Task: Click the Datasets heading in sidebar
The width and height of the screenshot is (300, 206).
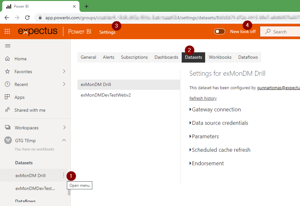Action: [24, 163]
